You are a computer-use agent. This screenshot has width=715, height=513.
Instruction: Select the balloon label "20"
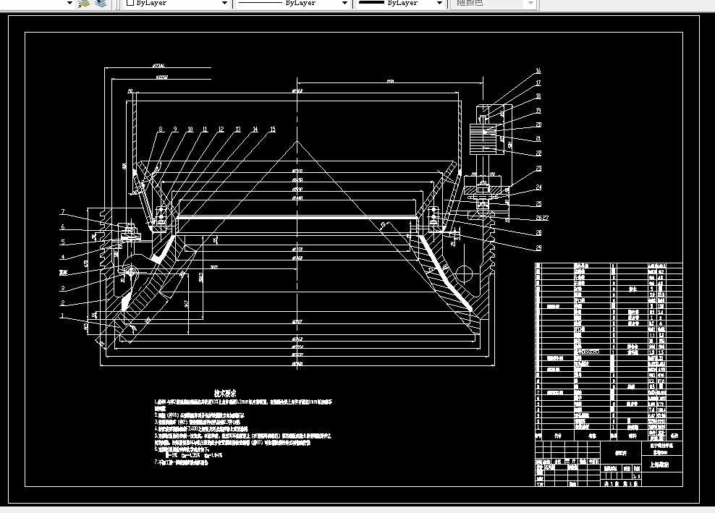click(538, 124)
